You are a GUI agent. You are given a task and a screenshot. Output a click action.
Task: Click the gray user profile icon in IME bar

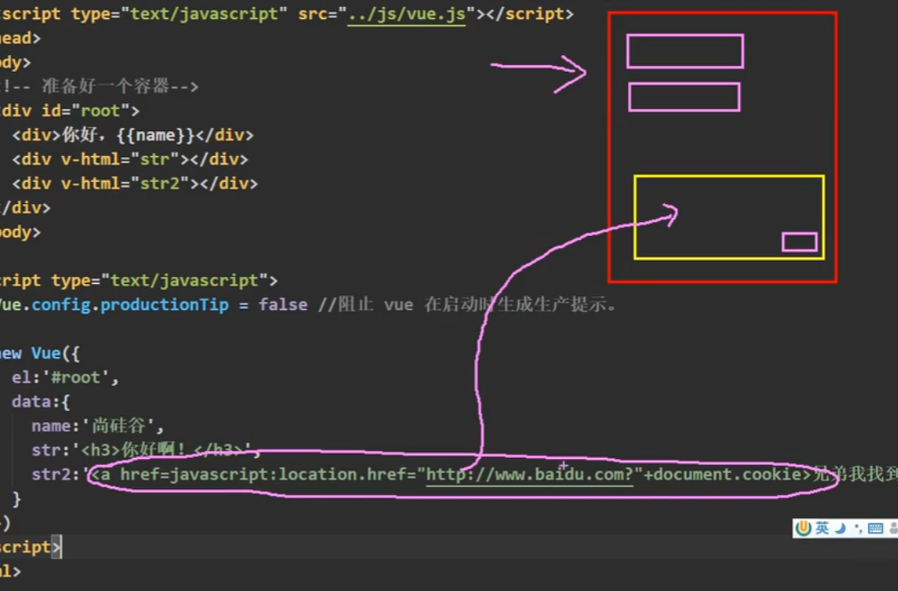tap(894, 528)
